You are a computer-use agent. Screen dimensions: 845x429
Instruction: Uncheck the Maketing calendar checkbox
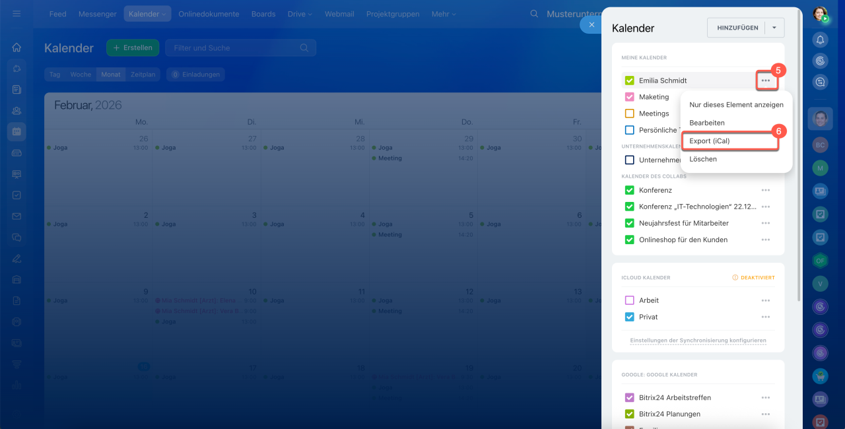coord(629,97)
